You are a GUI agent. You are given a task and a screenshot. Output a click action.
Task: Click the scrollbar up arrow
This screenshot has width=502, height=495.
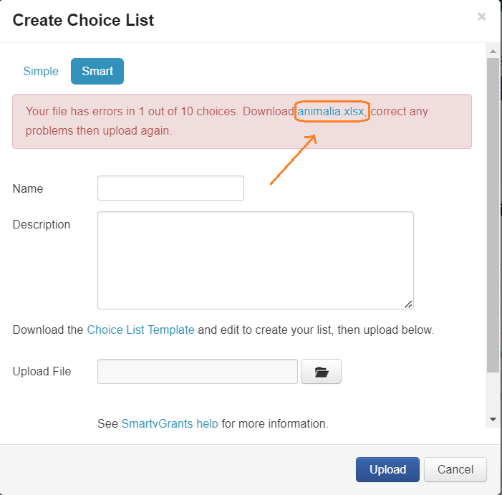click(493, 51)
